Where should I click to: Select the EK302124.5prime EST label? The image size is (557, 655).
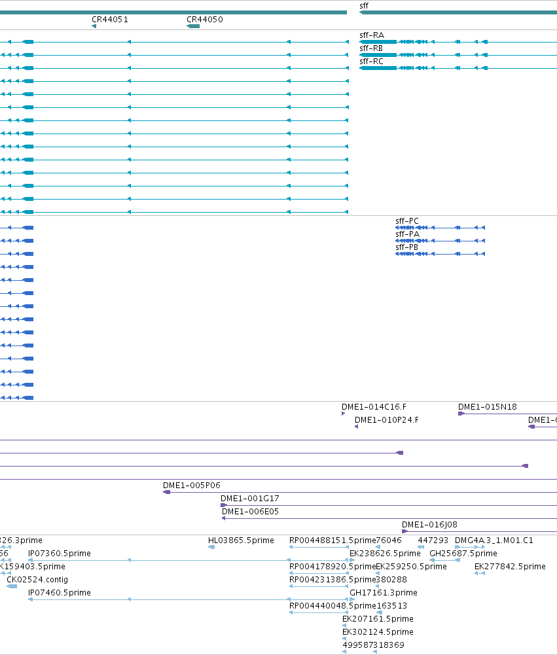[x=378, y=632]
